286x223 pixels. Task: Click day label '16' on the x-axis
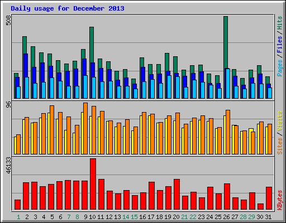point(142,217)
